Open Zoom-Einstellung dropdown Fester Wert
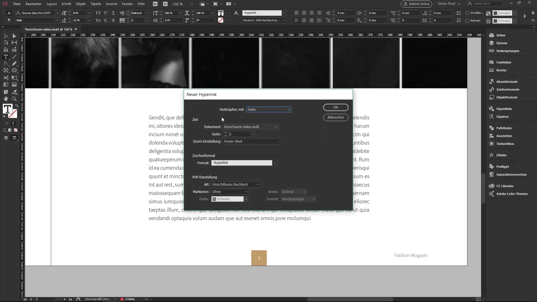 253,141
